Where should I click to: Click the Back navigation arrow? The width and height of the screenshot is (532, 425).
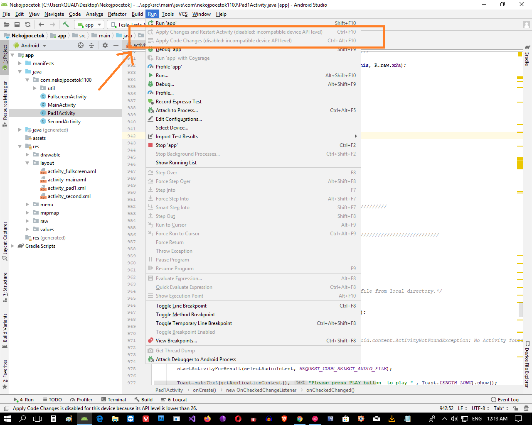41,24
